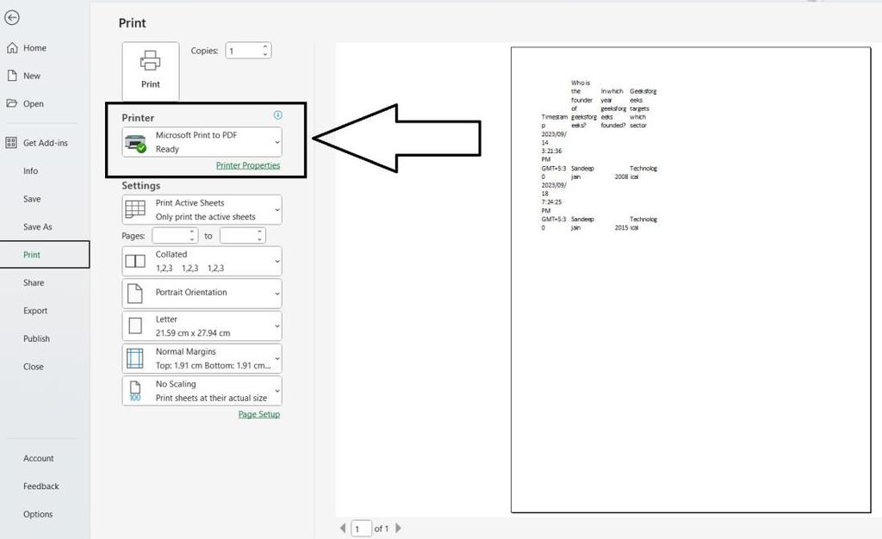Screen dimensions: 882x539
Task: Open the Normal Margins dropdown
Action: [x=202, y=358]
